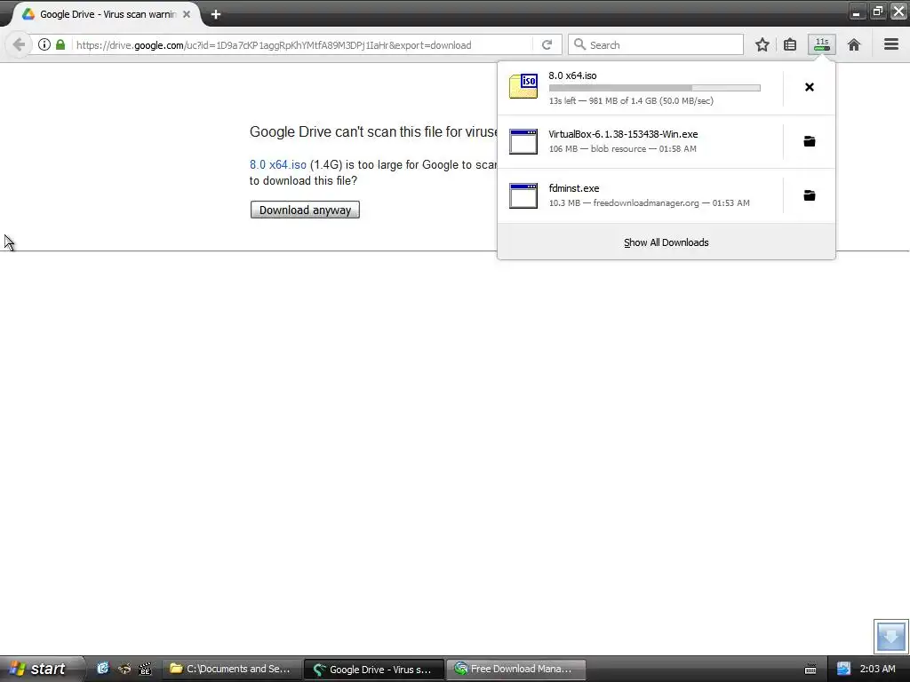This screenshot has height=682, width=910.
Task: Switch to Google Drive taskbar button
Action: point(374,670)
